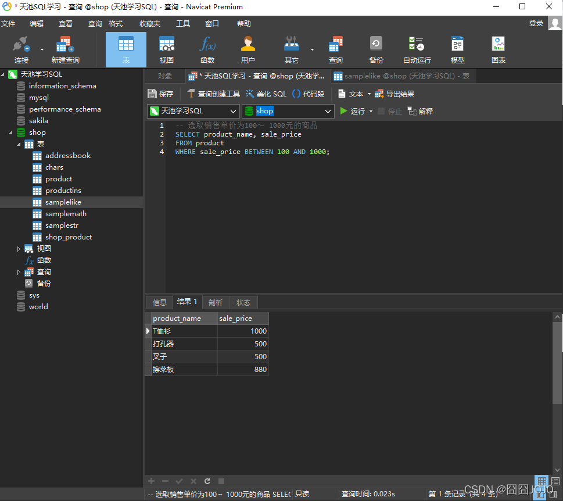Open the 函数 functions toolbar icon
Screen dimensions: 563x501
(x=207, y=49)
